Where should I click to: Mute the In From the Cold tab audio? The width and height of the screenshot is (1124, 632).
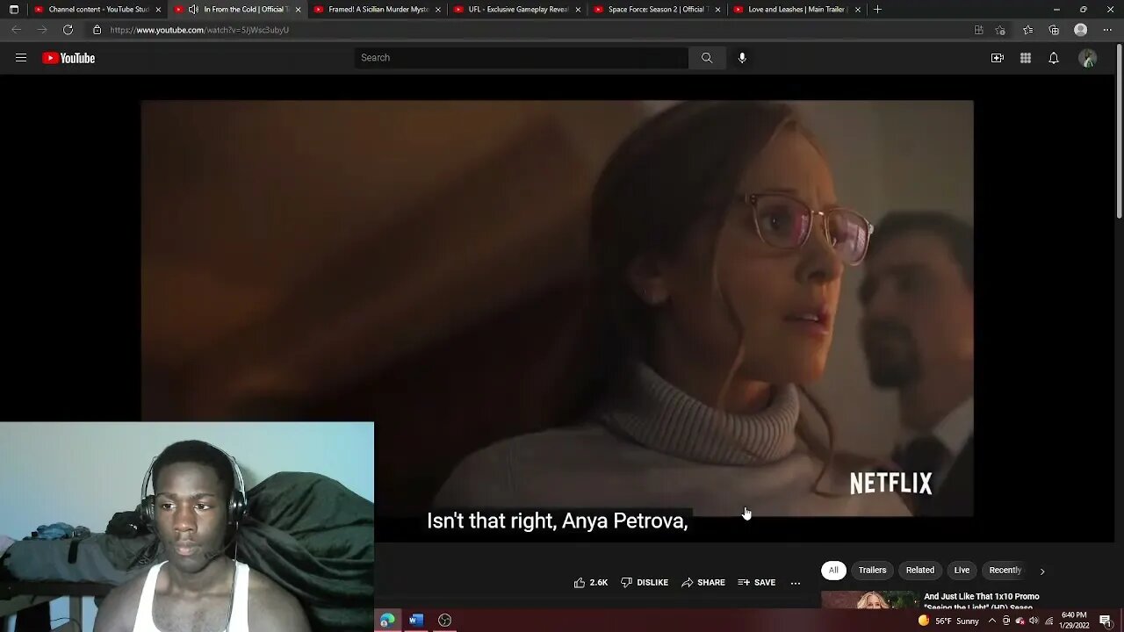tap(193, 10)
